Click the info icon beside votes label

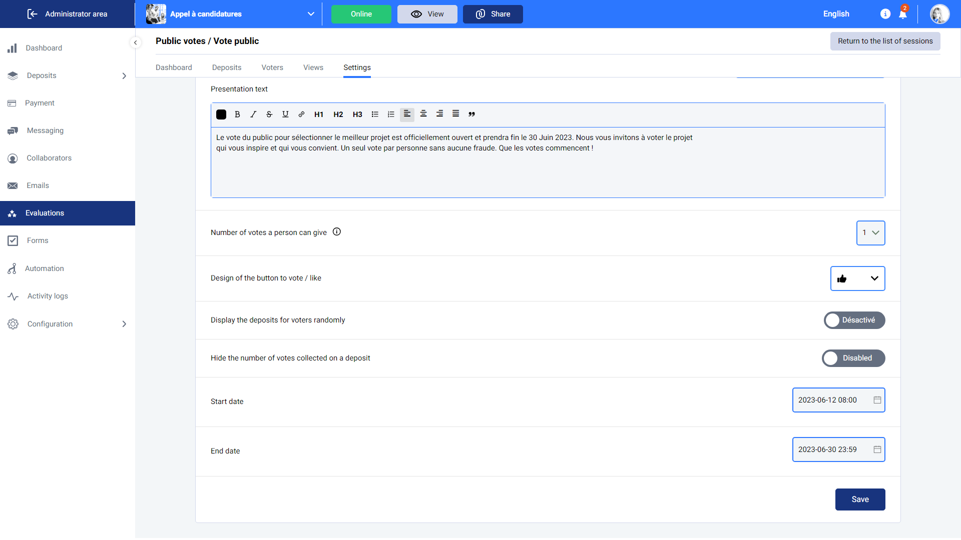click(337, 232)
